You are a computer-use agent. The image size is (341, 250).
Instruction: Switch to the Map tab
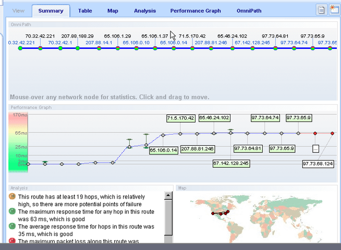click(x=113, y=11)
